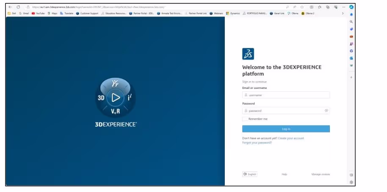The height and width of the screenshot is (192, 387).
Task: Click the sidebar hide panel icon above the gear
Action: click(351, 175)
